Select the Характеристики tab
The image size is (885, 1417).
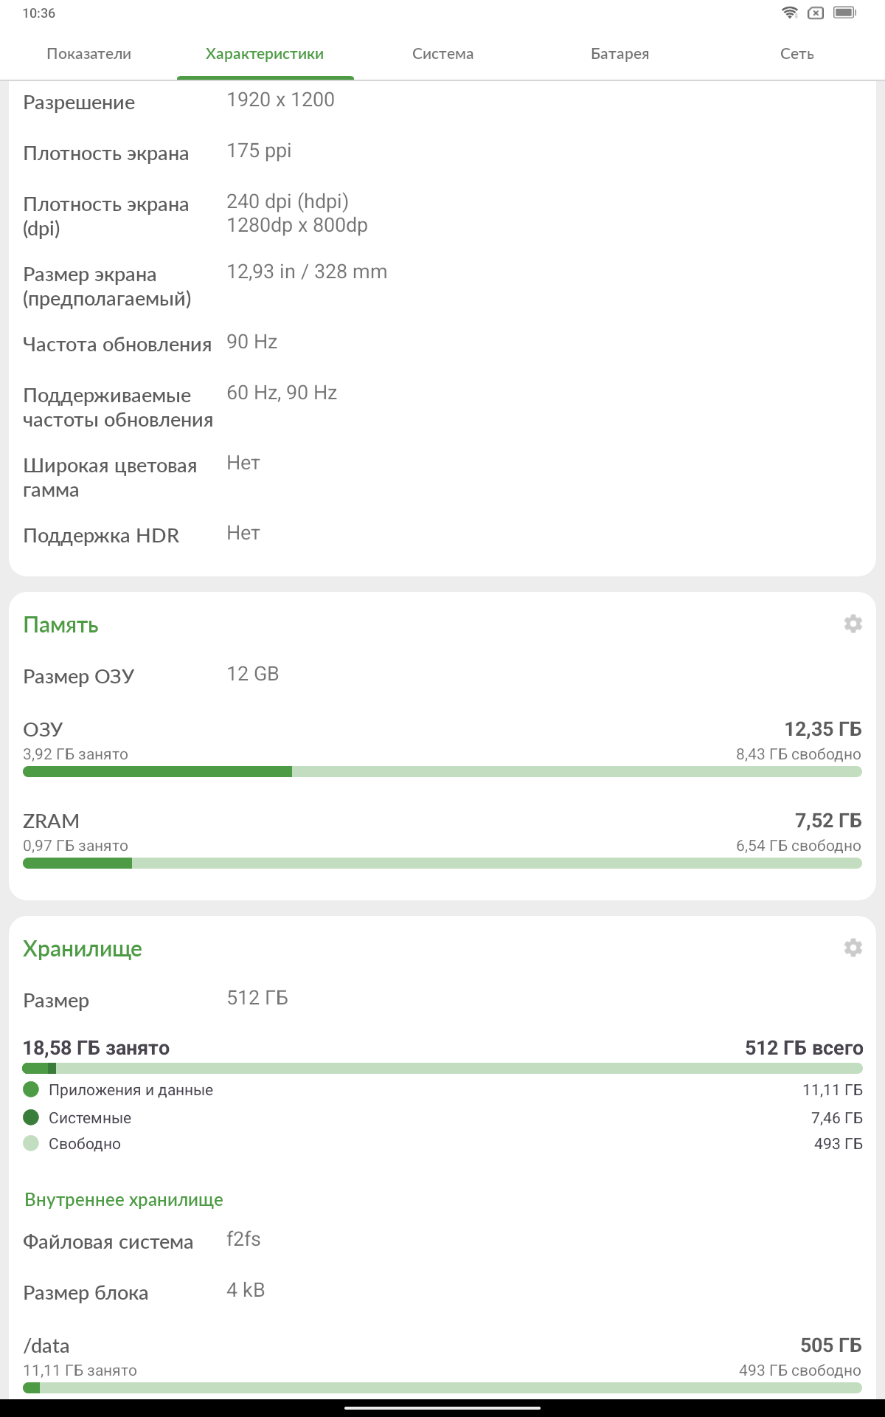click(265, 54)
